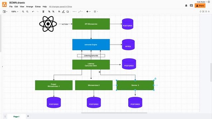
Task: Undo the last action
Action: tap(33, 12)
